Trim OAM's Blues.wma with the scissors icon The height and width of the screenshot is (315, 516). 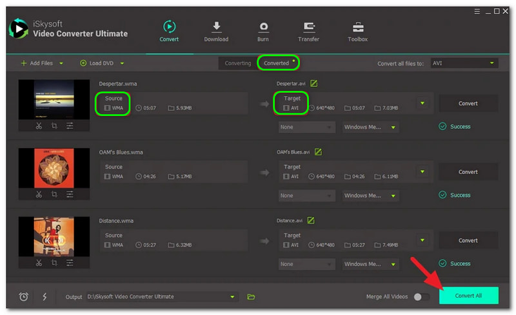[39, 195]
